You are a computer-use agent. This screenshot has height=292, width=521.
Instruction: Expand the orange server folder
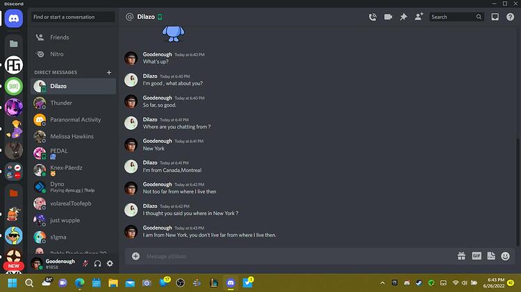(x=14, y=193)
